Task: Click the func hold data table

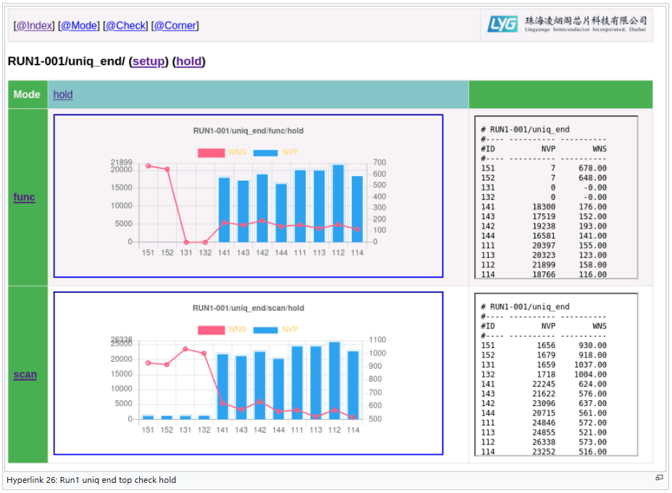Action: click(x=556, y=197)
